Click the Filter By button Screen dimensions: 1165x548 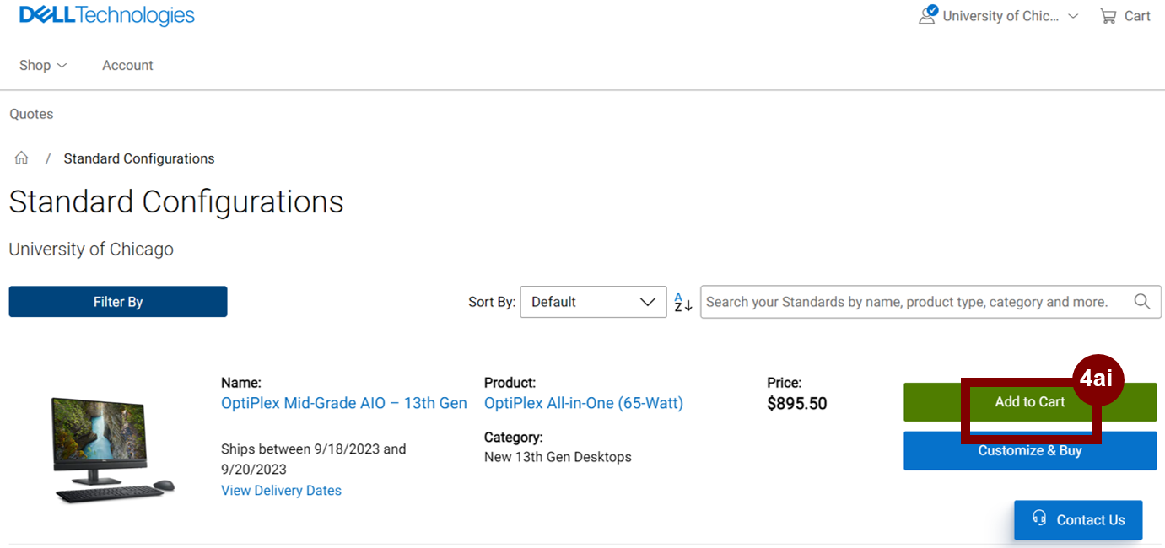118,302
